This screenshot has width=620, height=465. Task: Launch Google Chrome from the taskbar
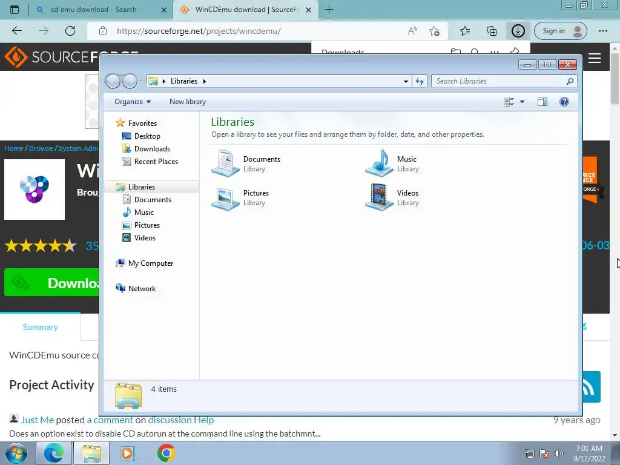point(166,453)
